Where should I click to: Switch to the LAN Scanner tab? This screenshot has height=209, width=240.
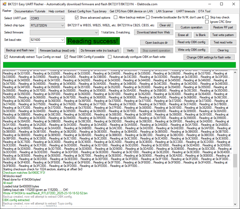pyautogui.click(x=164, y=11)
